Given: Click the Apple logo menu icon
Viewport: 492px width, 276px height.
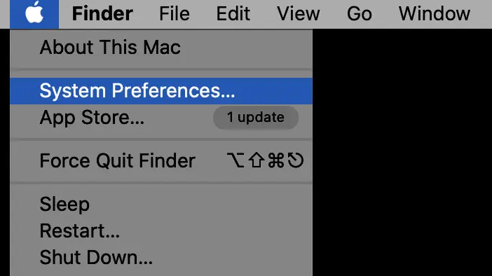Looking at the screenshot, I should (x=34, y=13).
